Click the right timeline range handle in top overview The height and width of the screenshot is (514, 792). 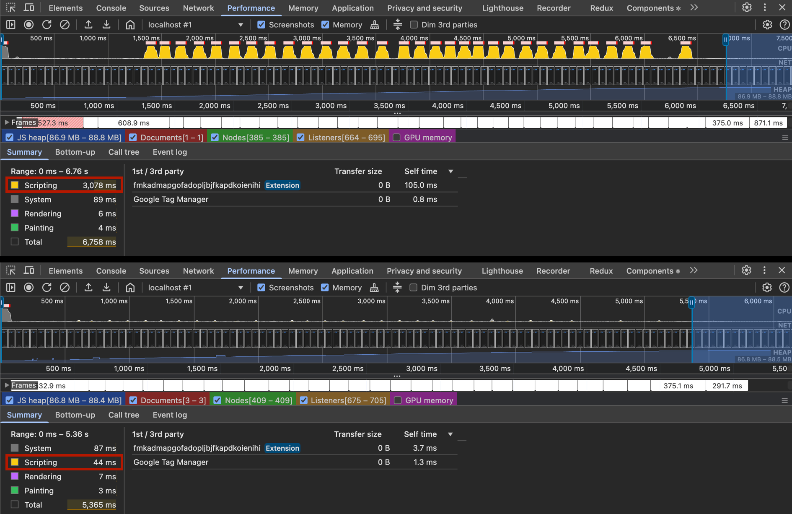tap(725, 40)
